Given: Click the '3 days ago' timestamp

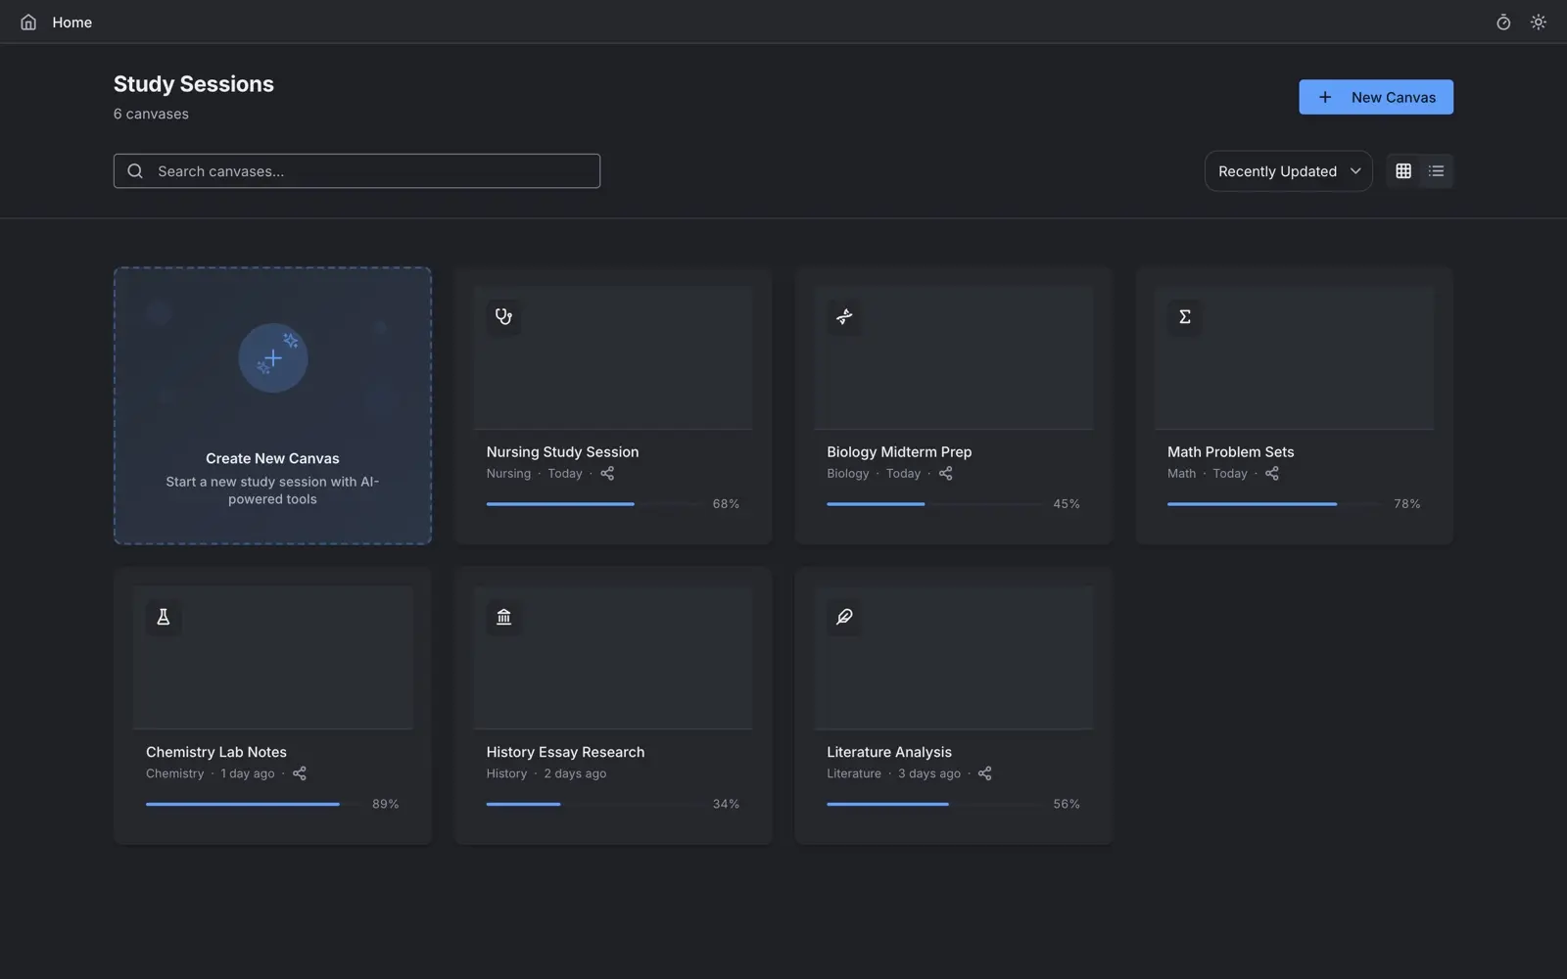Looking at the screenshot, I should (x=929, y=773).
